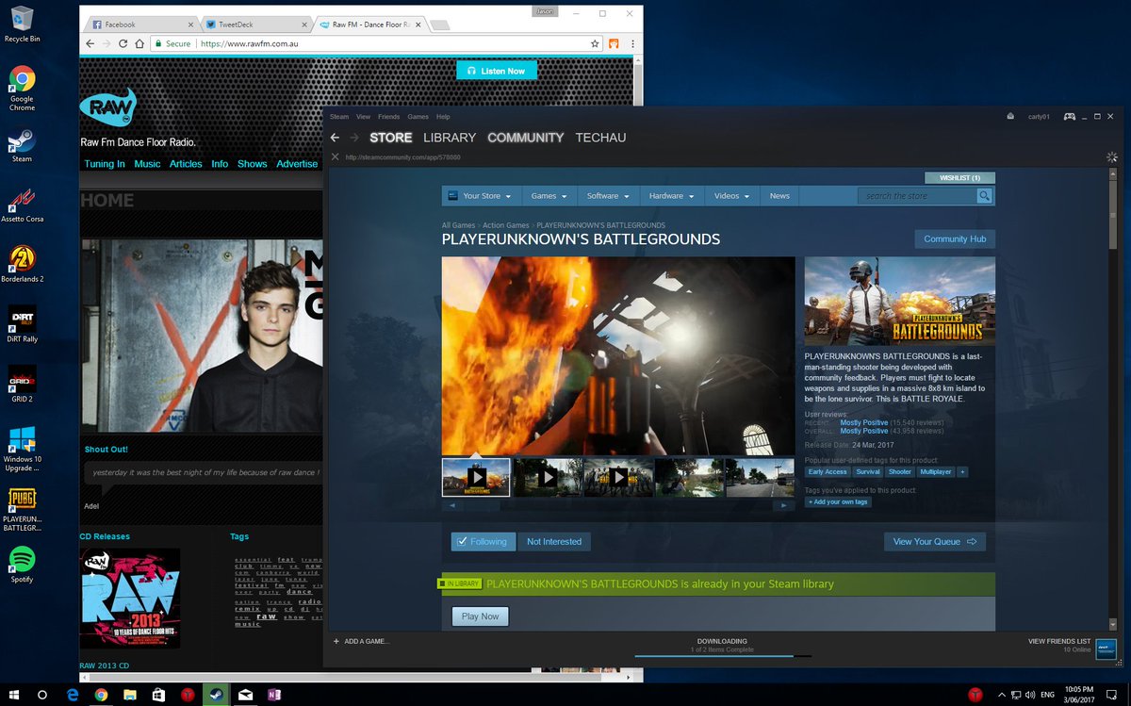The width and height of the screenshot is (1131, 706).
Task: Open Windows Start menu
Action: tap(14, 695)
